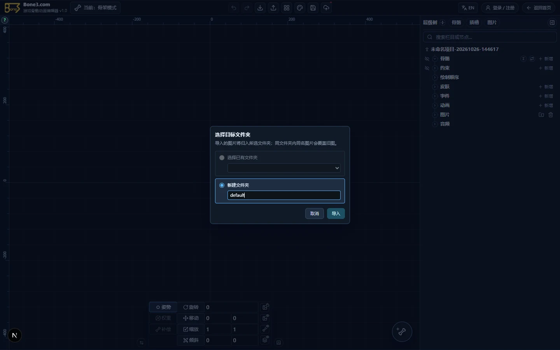Viewport: 560px width, 350px height.
Task: Click the 搜索栏目或节点 search field
Action: 490,37
